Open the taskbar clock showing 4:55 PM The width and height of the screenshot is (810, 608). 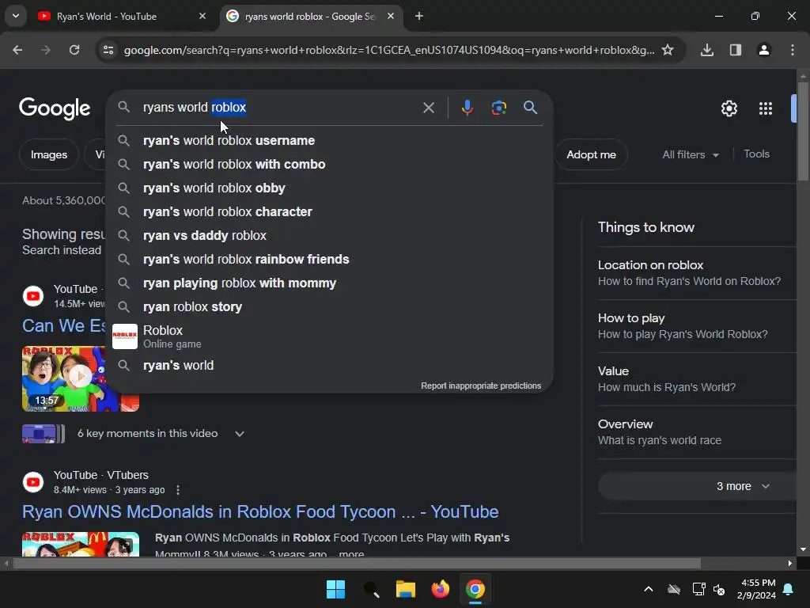pos(757,589)
